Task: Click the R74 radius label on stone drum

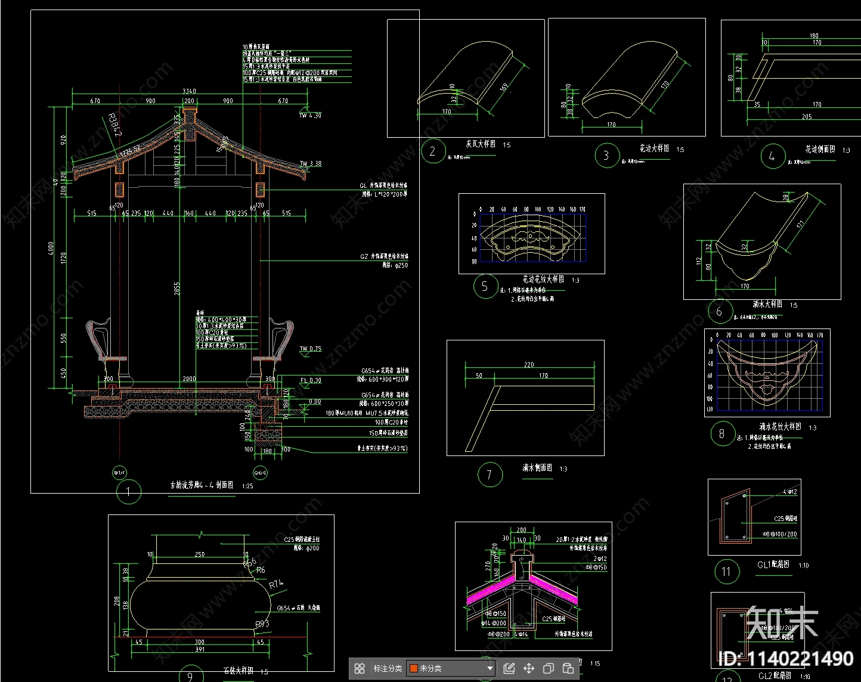Action: tap(275, 584)
